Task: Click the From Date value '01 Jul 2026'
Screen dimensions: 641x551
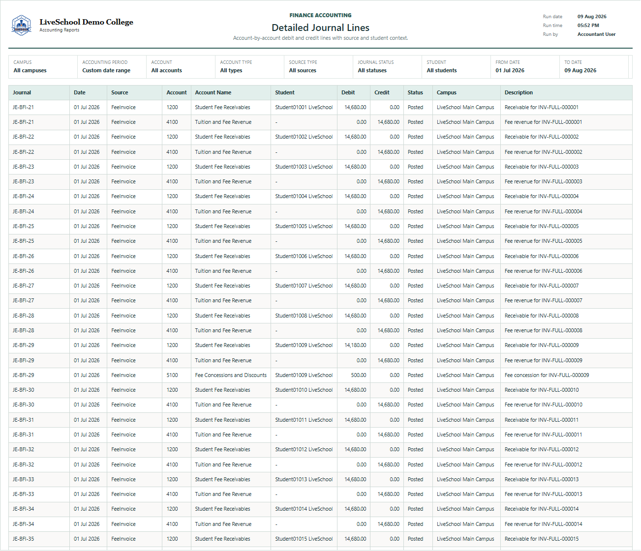Action: pyautogui.click(x=510, y=70)
